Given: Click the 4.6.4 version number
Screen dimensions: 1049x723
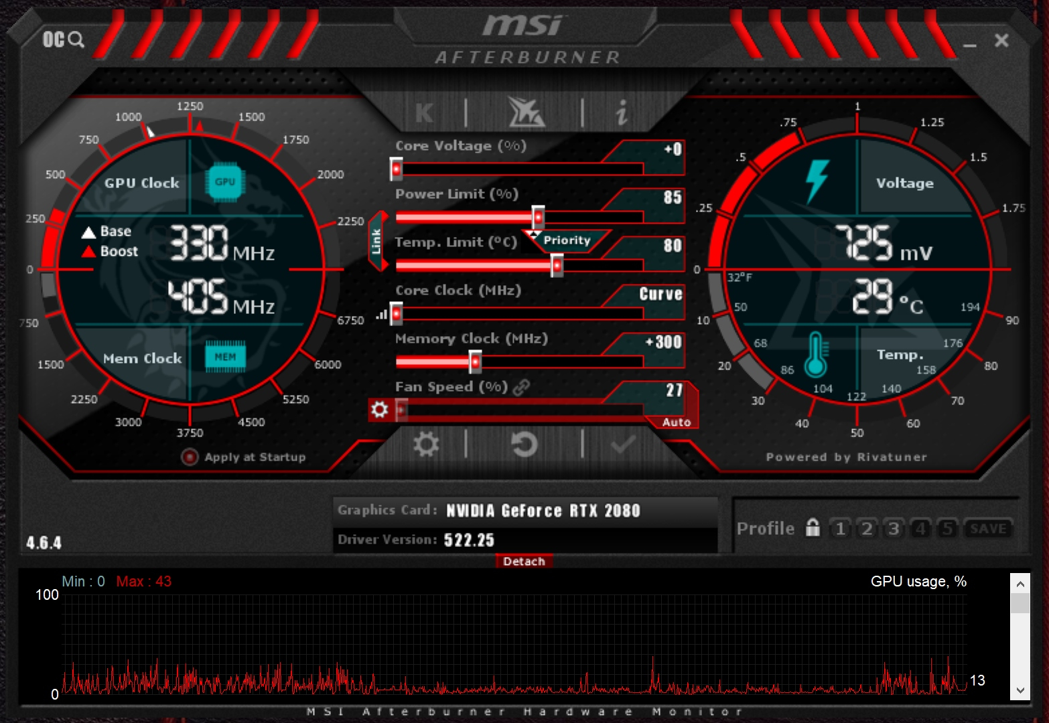Looking at the screenshot, I should [x=44, y=542].
